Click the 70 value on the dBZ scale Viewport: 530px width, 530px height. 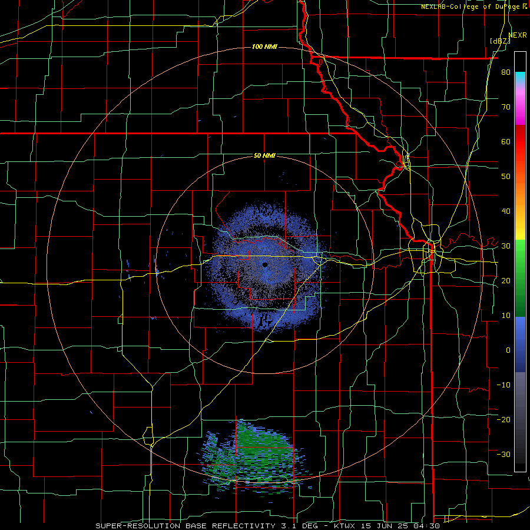coord(506,107)
